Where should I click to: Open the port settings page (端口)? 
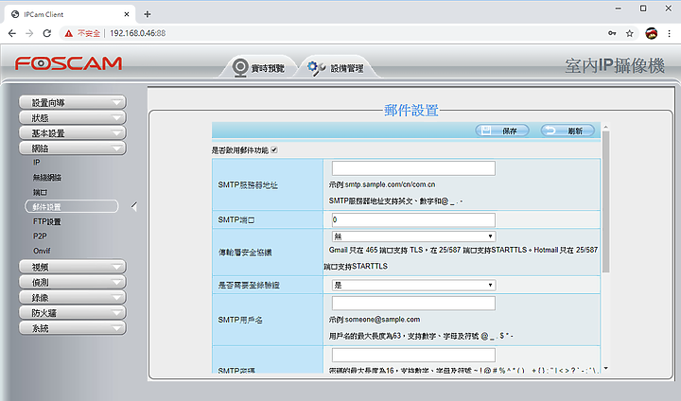click(x=40, y=192)
